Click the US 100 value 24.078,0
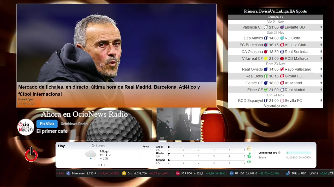The width and height of the screenshot is (334, 187). (252, 173)
